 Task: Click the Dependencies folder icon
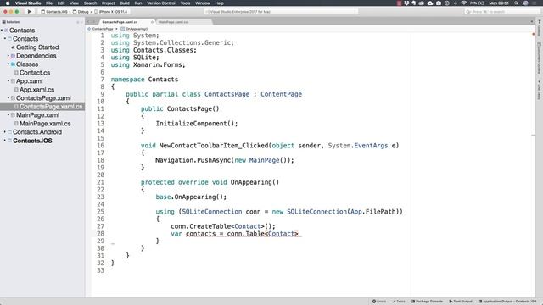13,56
